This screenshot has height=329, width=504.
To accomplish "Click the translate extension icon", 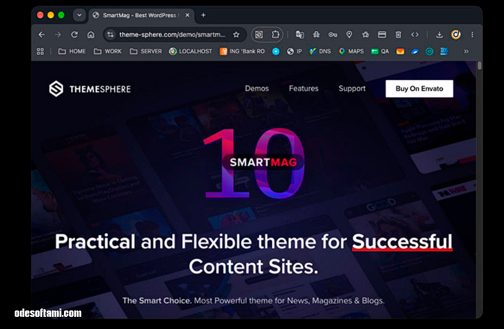I will click(x=300, y=34).
